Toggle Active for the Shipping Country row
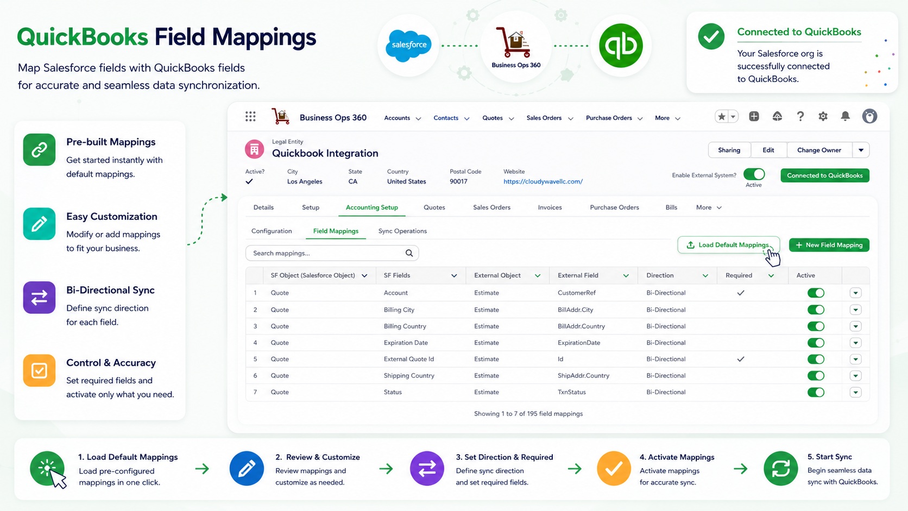908x511 pixels. [816, 376]
